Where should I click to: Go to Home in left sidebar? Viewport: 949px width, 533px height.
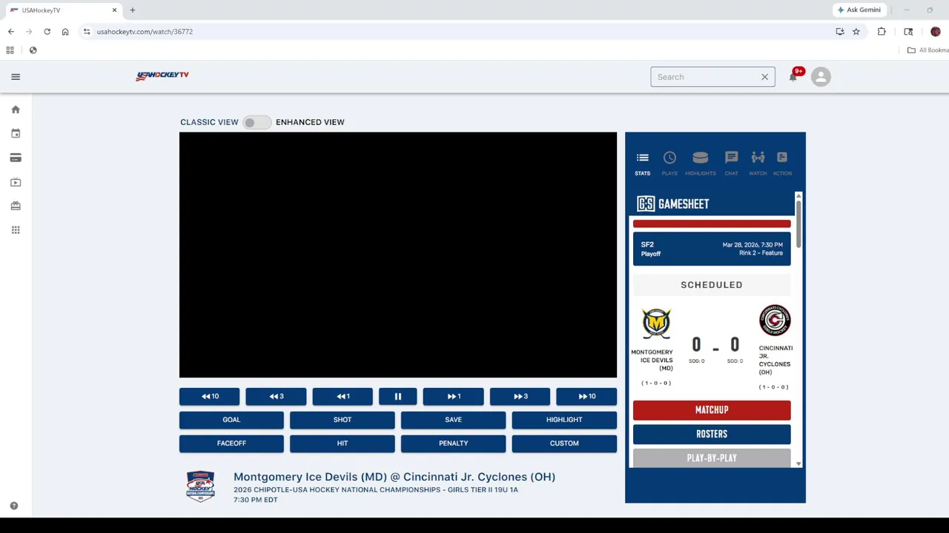point(16,110)
